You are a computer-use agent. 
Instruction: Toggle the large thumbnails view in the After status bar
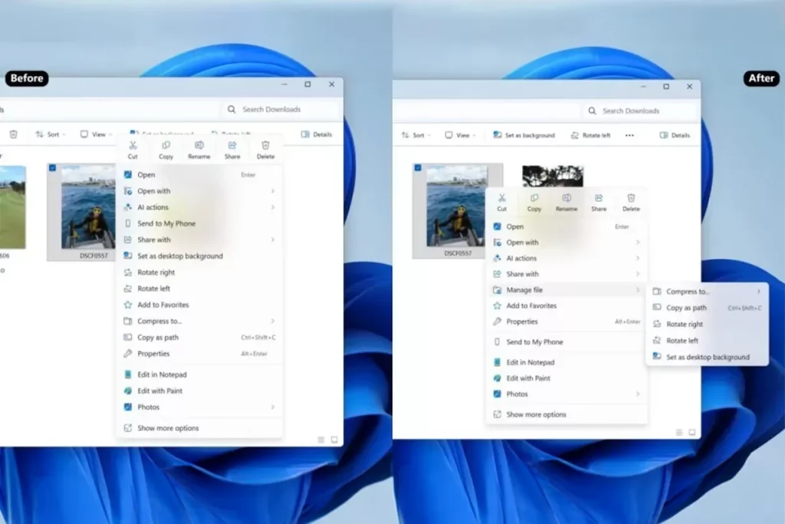pyautogui.click(x=691, y=432)
